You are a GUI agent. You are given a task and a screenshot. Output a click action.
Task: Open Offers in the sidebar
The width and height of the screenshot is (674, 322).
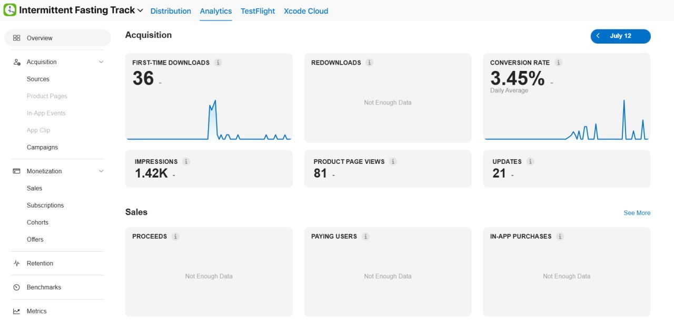(35, 240)
